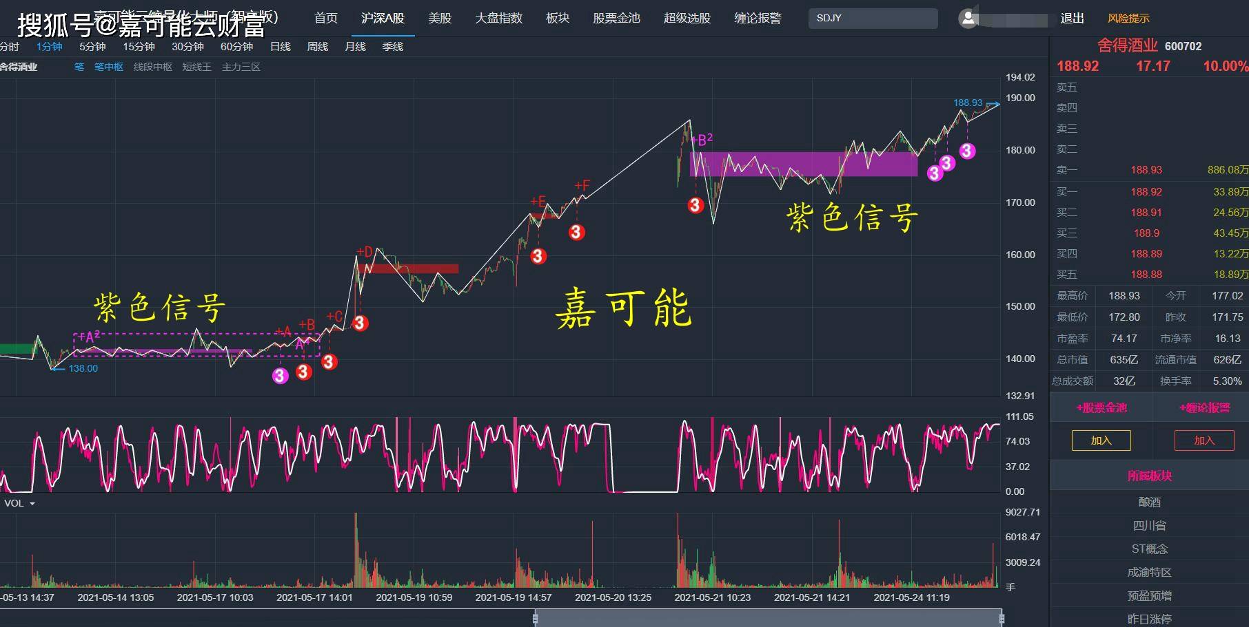Toggle the 线段中枢 overlay
Viewport: 1249px width, 627px height.
point(153,67)
